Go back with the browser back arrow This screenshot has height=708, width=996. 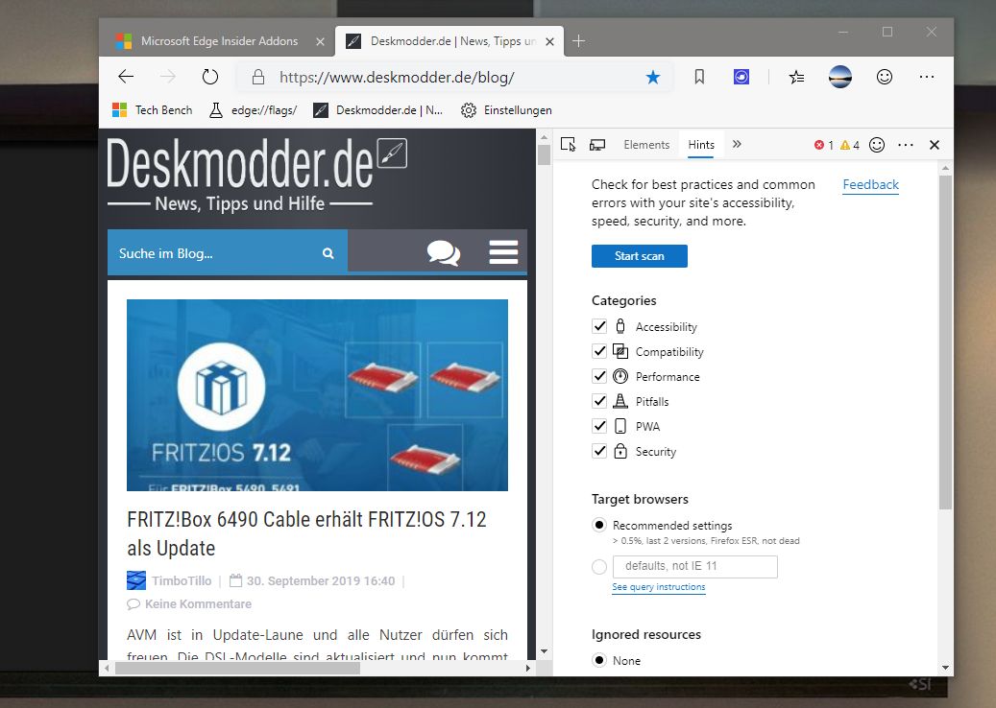[126, 77]
